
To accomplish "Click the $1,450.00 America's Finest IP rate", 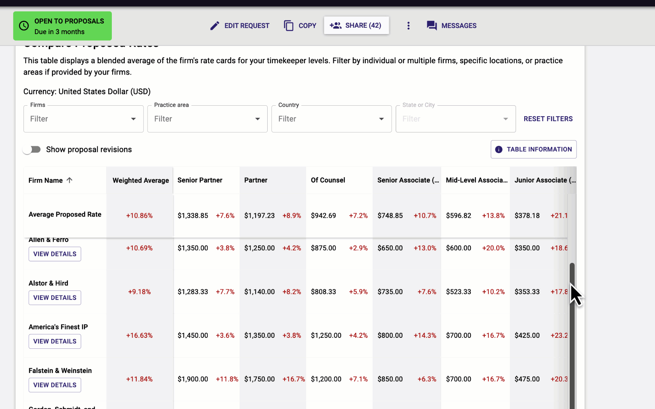I will tap(193, 336).
